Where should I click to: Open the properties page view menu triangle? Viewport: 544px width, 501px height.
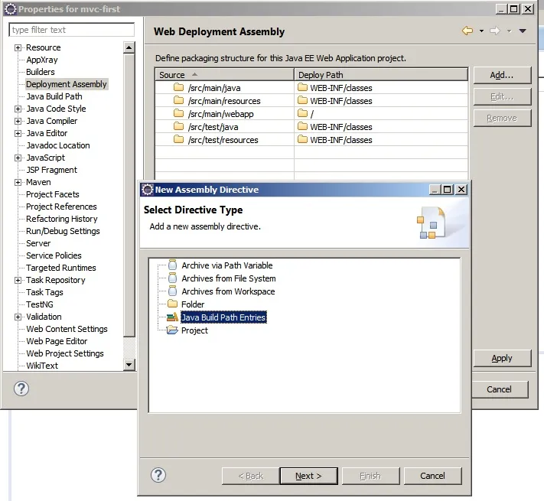point(523,31)
